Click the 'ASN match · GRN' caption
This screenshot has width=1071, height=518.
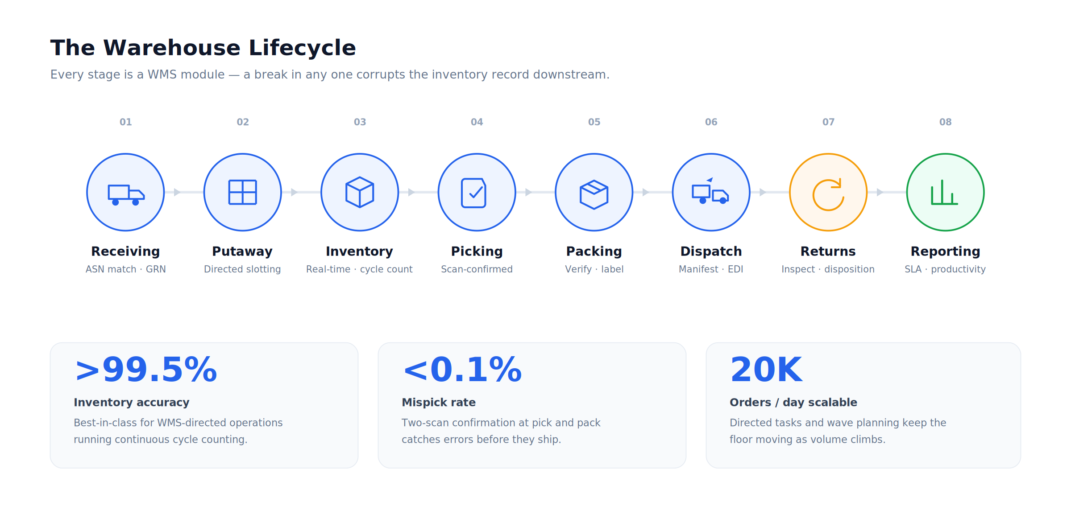coord(126,269)
